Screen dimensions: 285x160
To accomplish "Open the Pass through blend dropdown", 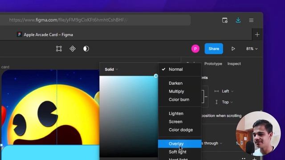I will click(x=212, y=143).
